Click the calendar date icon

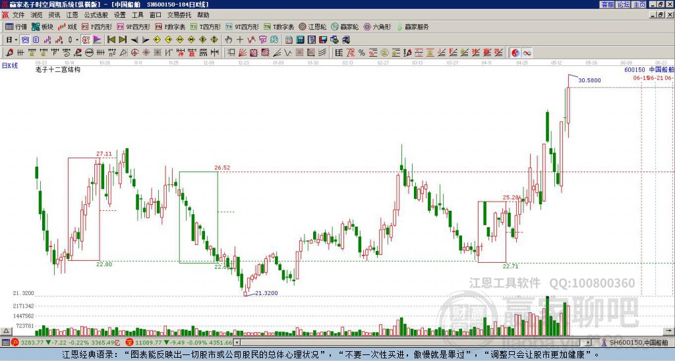click(x=289, y=40)
